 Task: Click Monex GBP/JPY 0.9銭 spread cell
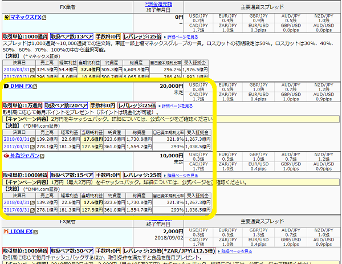(258, 19)
